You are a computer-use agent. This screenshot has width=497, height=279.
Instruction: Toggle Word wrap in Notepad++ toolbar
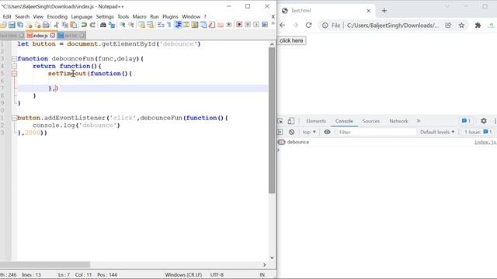coord(161,25)
